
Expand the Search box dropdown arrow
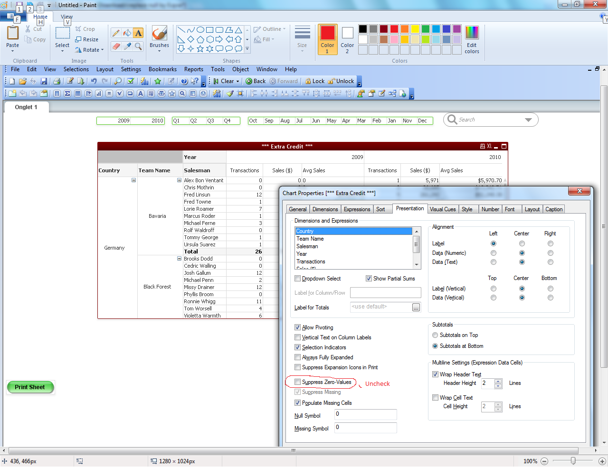click(x=528, y=120)
